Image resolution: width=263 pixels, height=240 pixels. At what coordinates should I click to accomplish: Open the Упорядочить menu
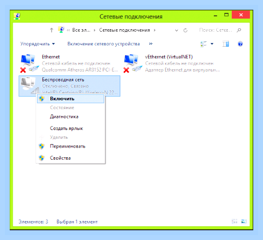(38, 44)
